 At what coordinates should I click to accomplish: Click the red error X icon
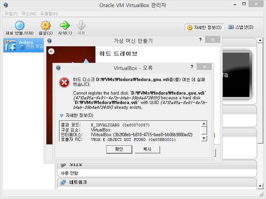click(x=64, y=83)
